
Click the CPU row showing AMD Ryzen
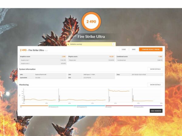pyautogui.click(x=91, y=74)
